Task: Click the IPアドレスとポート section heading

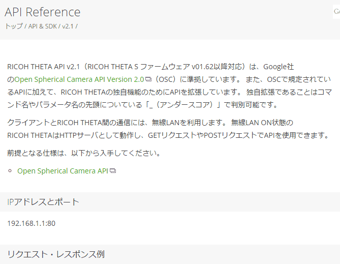Action: (43, 202)
